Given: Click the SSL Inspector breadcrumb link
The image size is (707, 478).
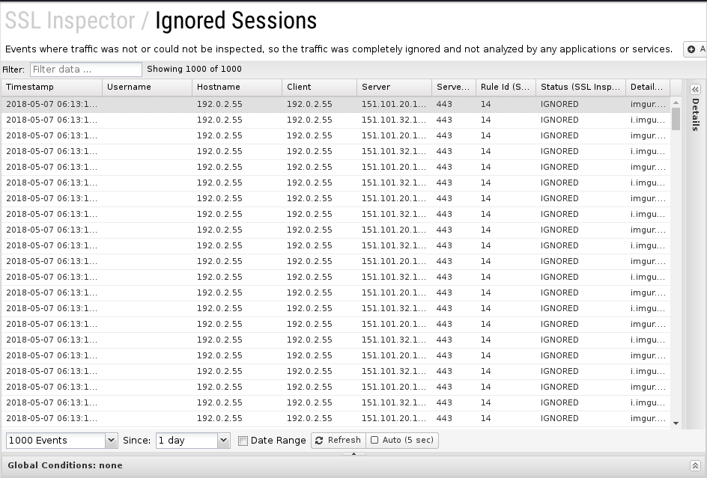Looking at the screenshot, I should pos(69,20).
